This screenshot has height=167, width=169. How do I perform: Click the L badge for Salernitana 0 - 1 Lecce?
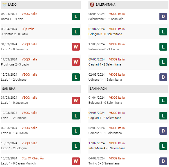coord(163,47)
